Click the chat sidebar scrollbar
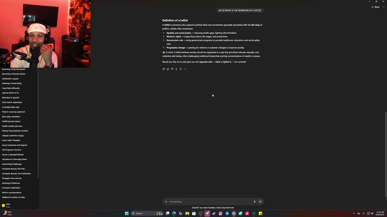387x217 pixels. [38, 124]
